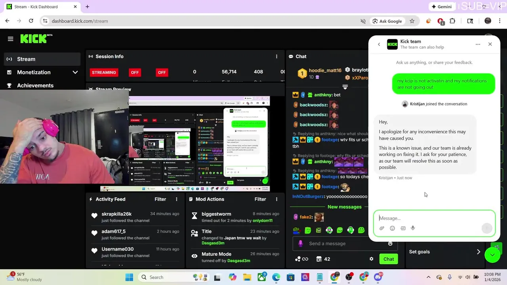507x285 pixels.
Task: Open Microsoft Store from taskbar
Action: pyautogui.click(x=290, y=277)
